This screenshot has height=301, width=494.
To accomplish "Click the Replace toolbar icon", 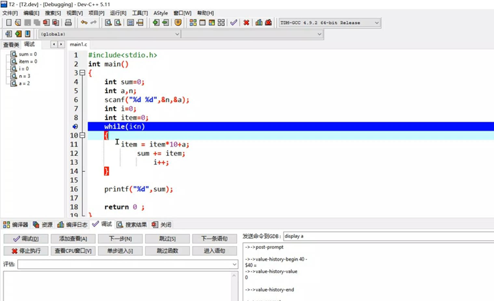I will [x=118, y=23].
